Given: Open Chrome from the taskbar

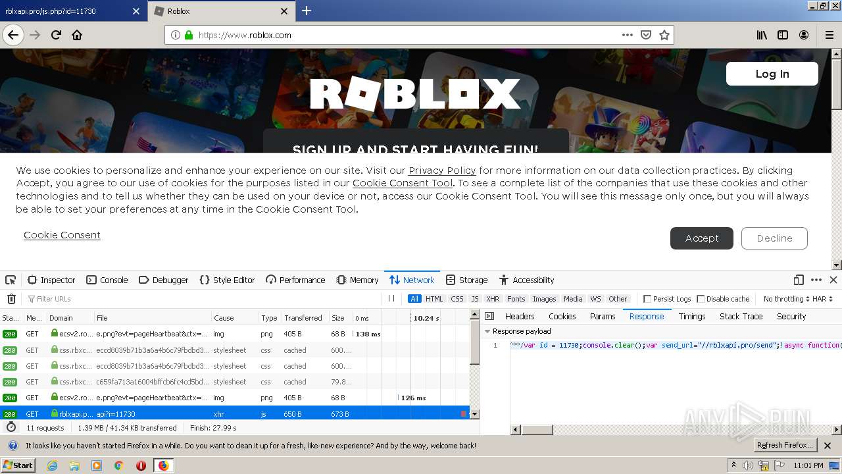Looking at the screenshot, I should pos(118,465).
